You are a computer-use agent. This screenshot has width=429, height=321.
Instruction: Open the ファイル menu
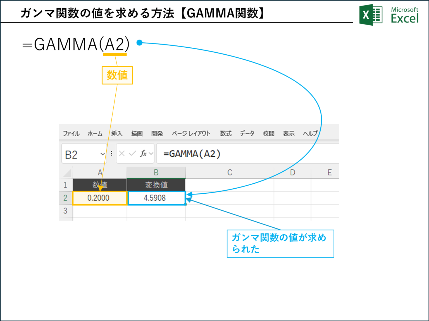[x=71, y=133]
